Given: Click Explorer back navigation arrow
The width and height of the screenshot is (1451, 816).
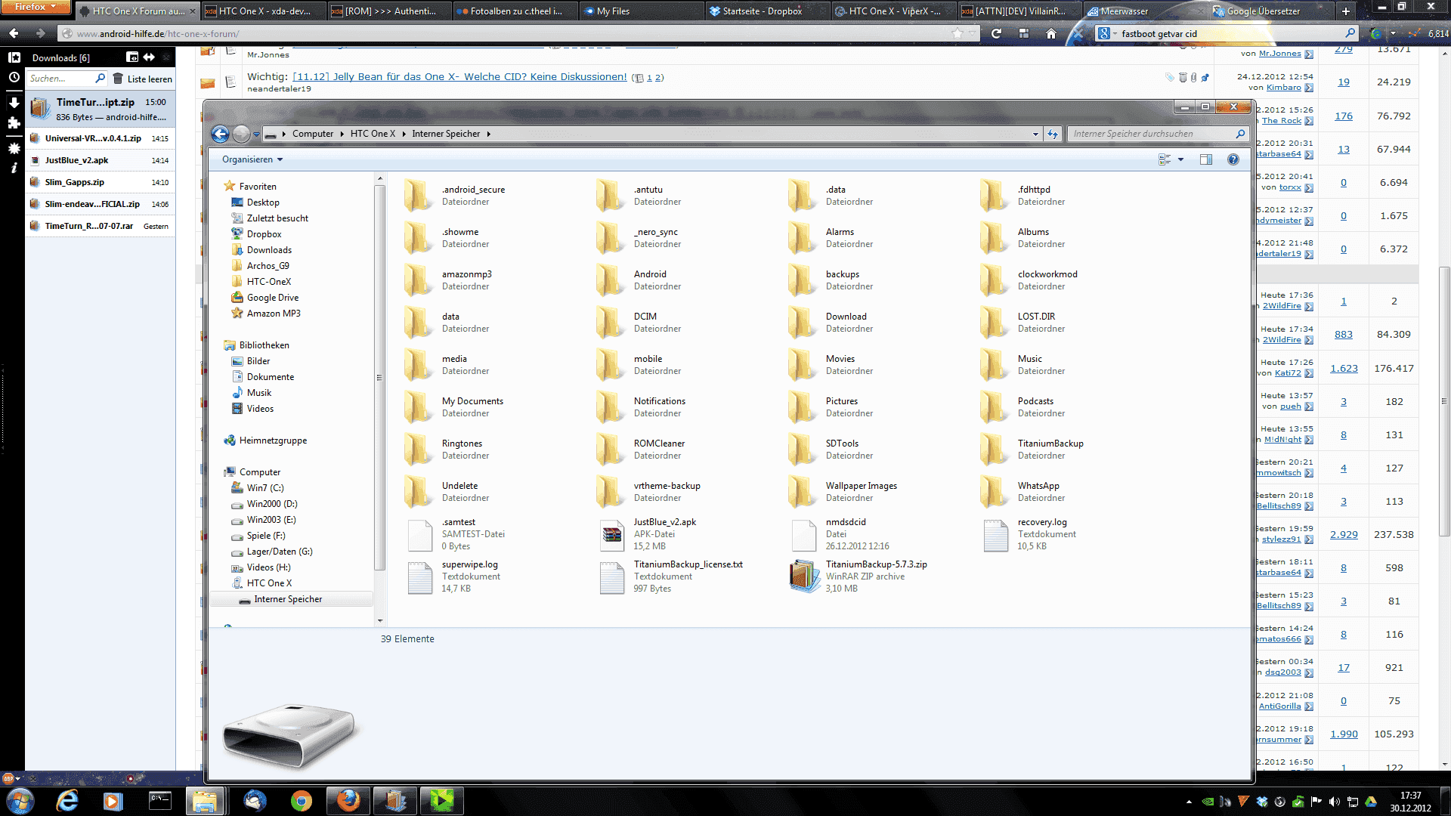Looking at the screenshot, I should pos(220,134).
